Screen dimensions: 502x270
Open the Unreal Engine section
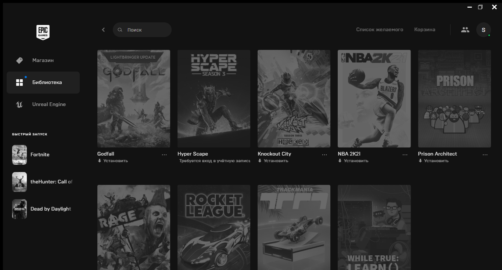tap(43, 104)
